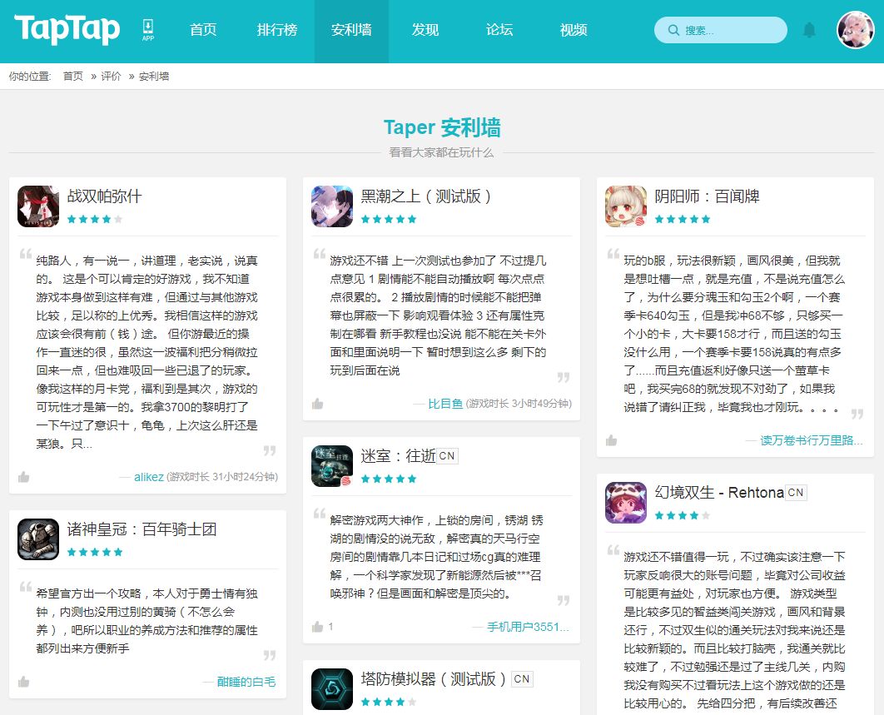Open the user avatar profile
884x715 pixels.
855,30
